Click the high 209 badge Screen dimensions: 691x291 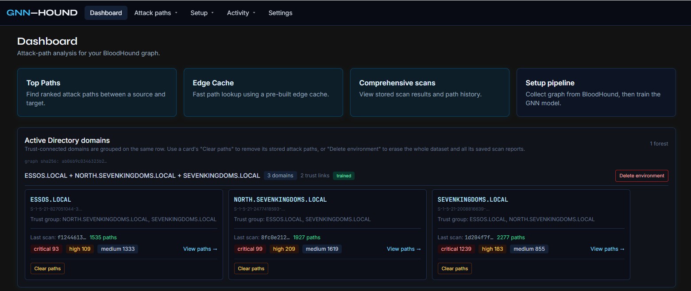[x=284, y=249]
